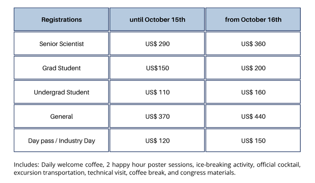This screenshot has height=183, width=315.
Task: Select the Undergrad Student row label
Action: (61, 92)
